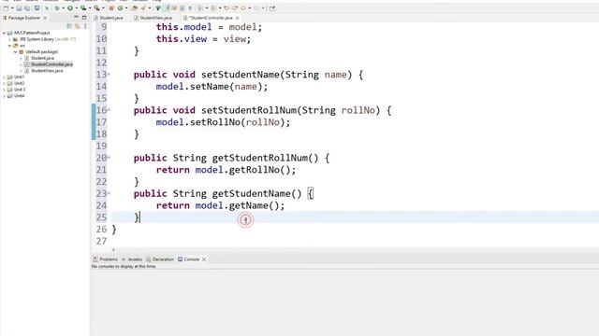Screen dimensions: 599x336
Task: Click 'return model.getName();' on line 24
Action: pos(221,205)
